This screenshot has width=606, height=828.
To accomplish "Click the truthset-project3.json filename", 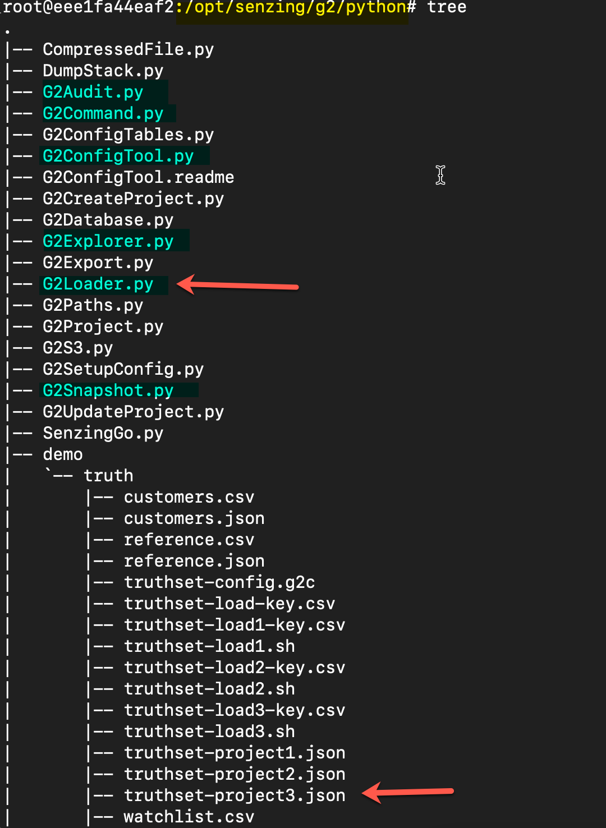I will (234, 795).
